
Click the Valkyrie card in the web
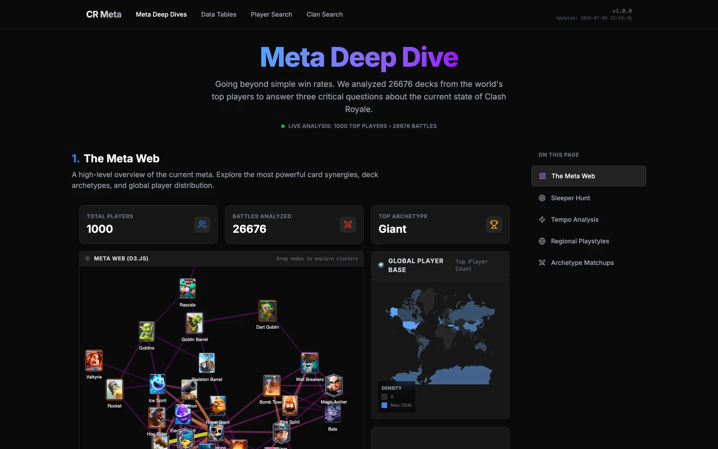click(x=94, y=361)
